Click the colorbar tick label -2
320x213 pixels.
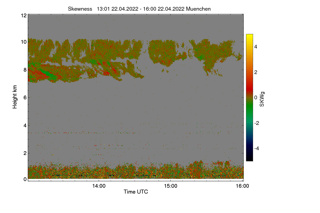pyautogui.click(x=257, y=123)
